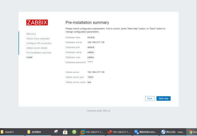197x136 pixels.
Task: Click the Database user value zabbix
Action: coord(91,57)
